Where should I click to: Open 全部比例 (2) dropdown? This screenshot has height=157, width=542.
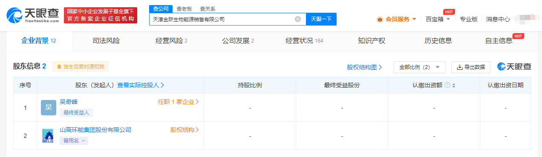tap(420, 67)
